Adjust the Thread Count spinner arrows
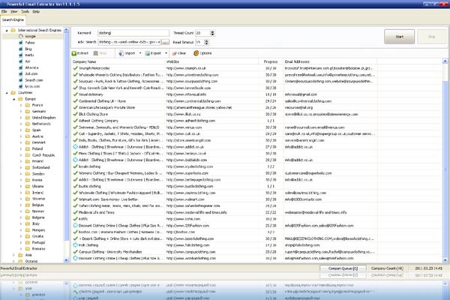Viewport: 450px width, 300px height. point(212,33)
